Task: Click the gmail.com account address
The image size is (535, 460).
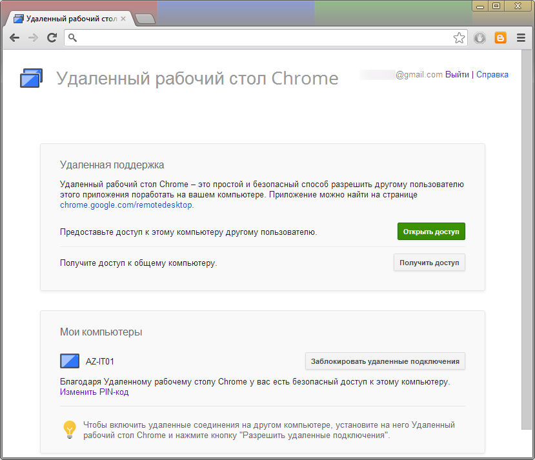Action: point(419,74)
